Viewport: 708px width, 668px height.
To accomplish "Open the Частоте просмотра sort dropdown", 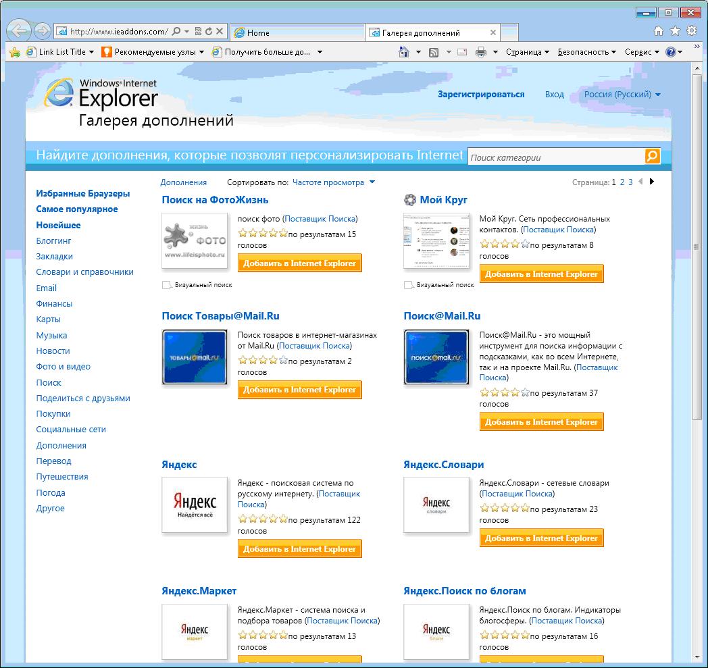I will (x=333, y=182).
